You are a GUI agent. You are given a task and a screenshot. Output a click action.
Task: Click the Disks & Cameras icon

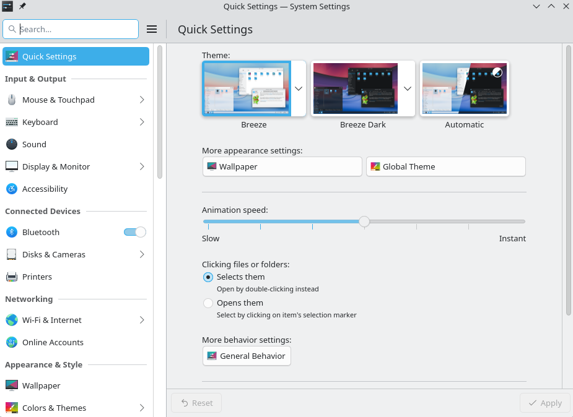tap(12, 254)
